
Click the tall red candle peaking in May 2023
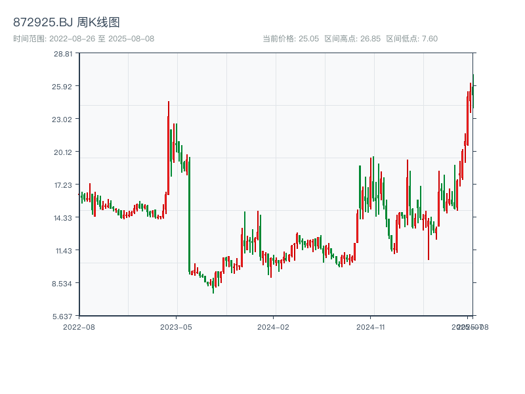pos(169,148)
